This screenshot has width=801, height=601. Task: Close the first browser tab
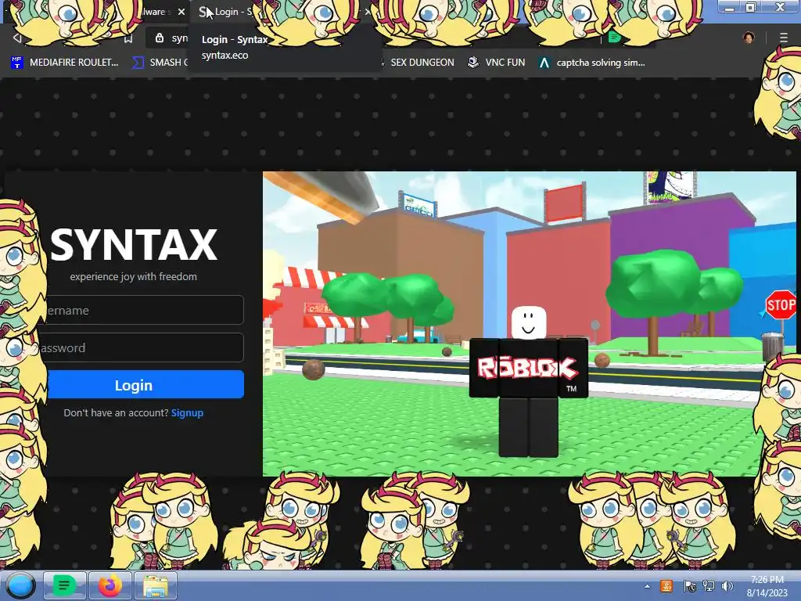(x=181, y=11)
